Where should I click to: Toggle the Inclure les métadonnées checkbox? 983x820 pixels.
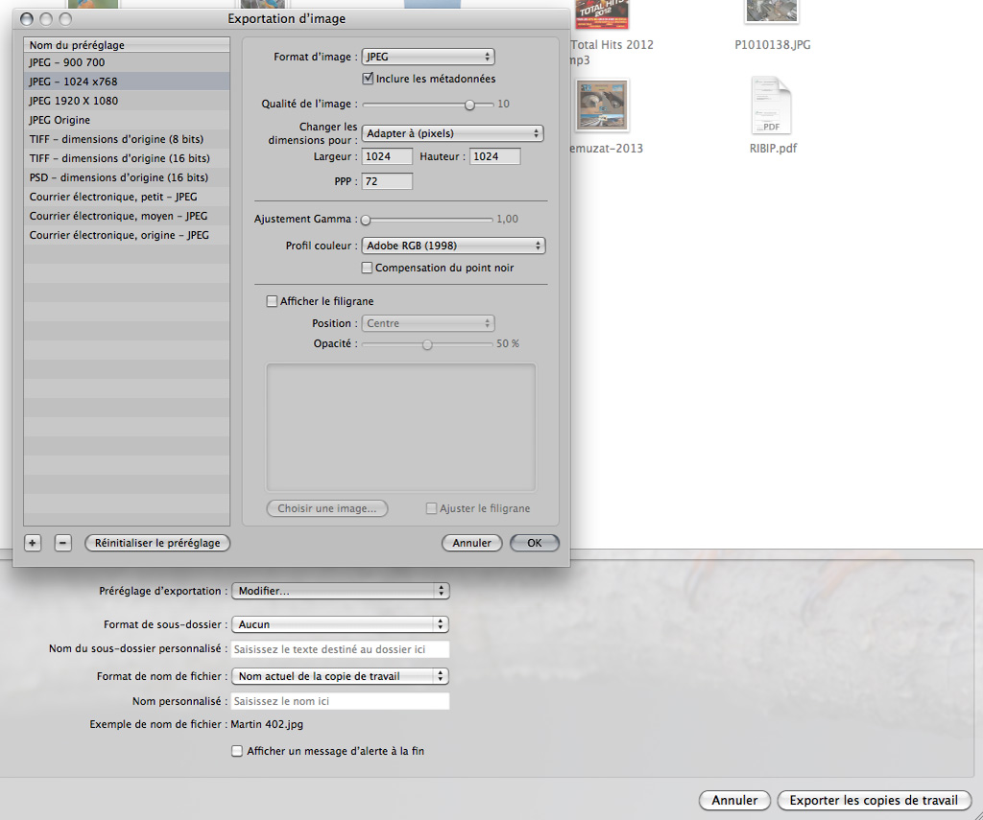[368, 79]
